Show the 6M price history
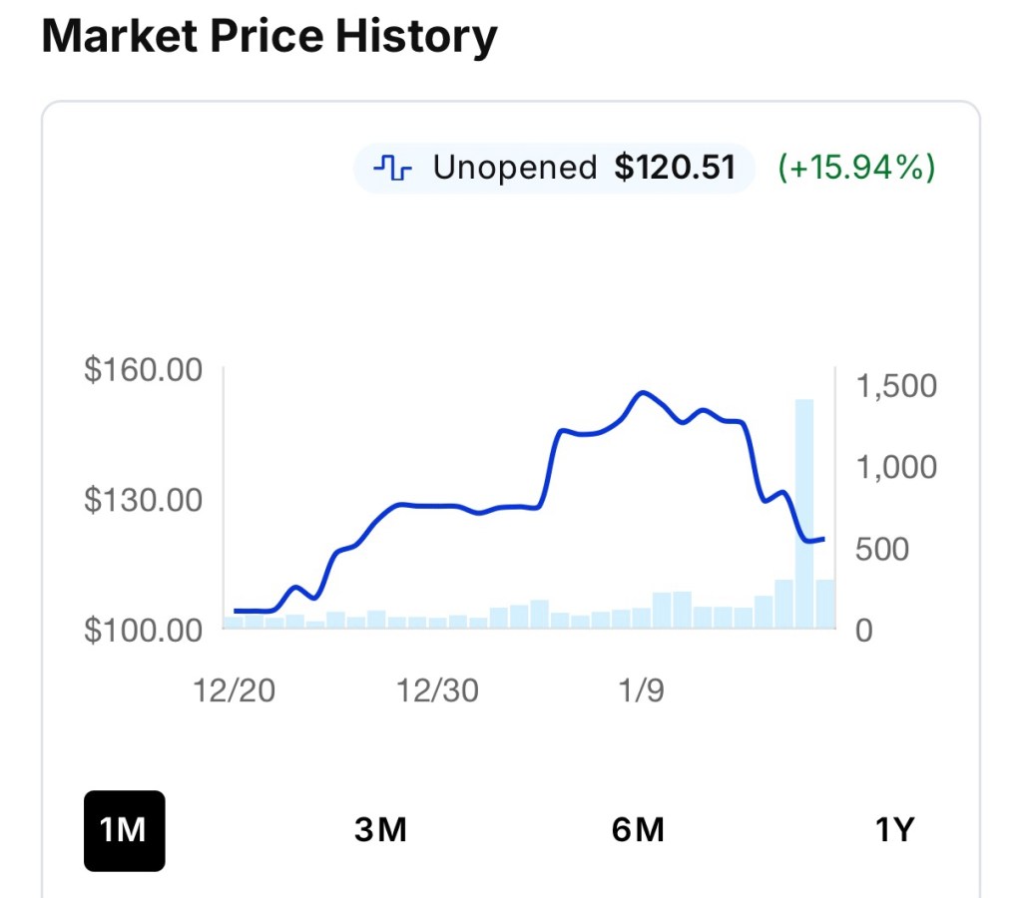 (x=638, y=830)
